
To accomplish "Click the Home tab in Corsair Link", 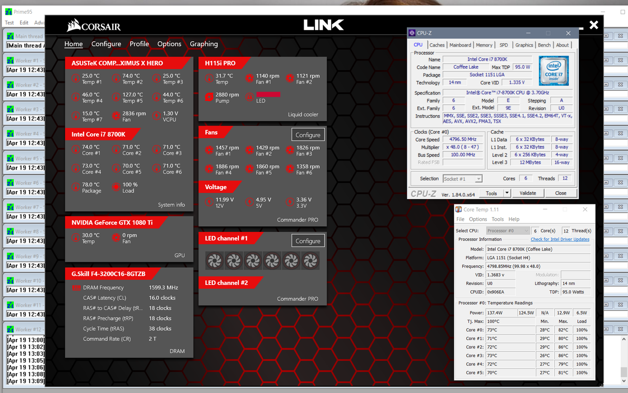I will (74, 44).
